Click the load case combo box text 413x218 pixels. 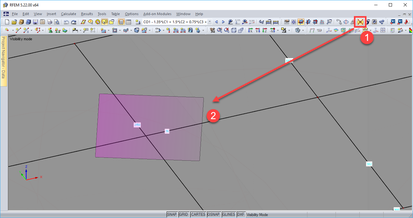pyautogui.click(x=175, y=22)
